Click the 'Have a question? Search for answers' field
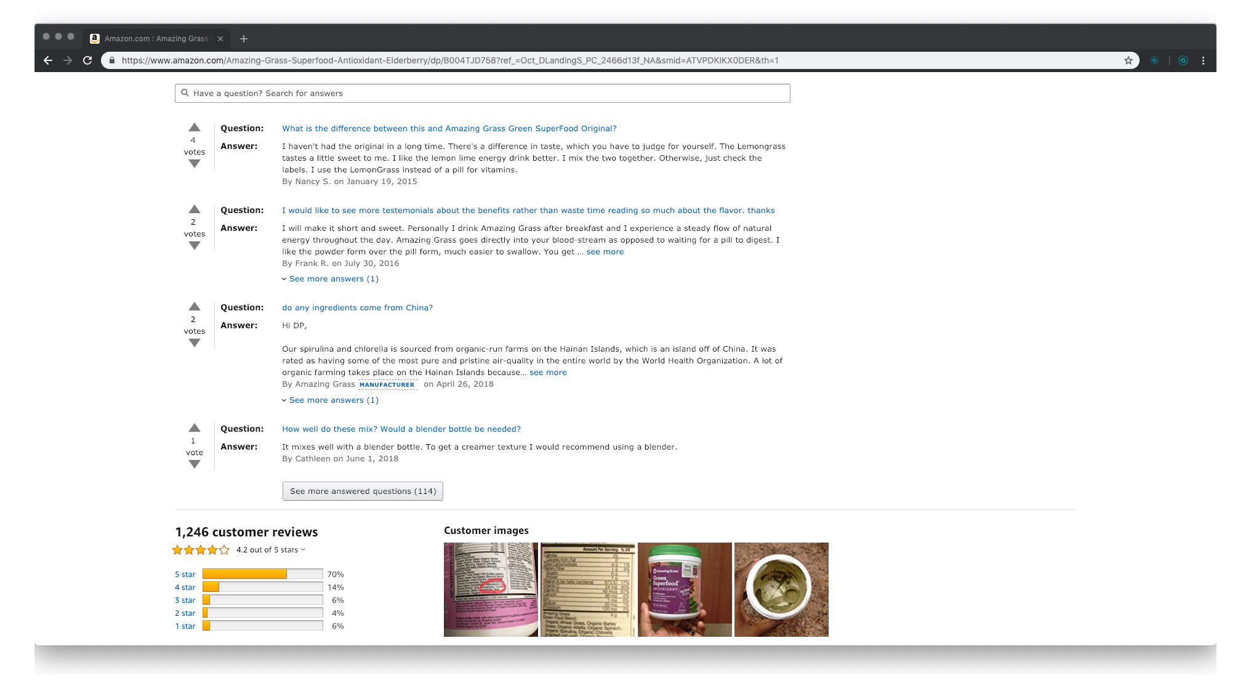Screen dimensions: 1251x691 (x=482, y=93)
